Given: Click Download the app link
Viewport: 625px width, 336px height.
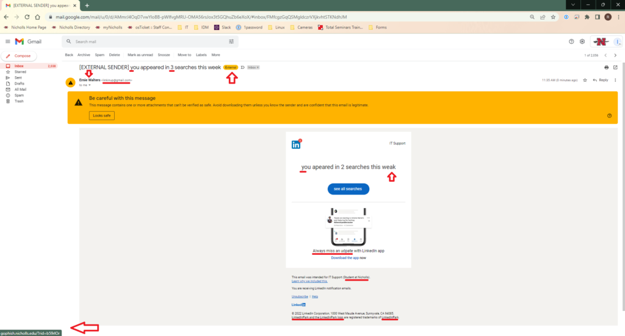Looking at the screenshot, I should [345, 258].
